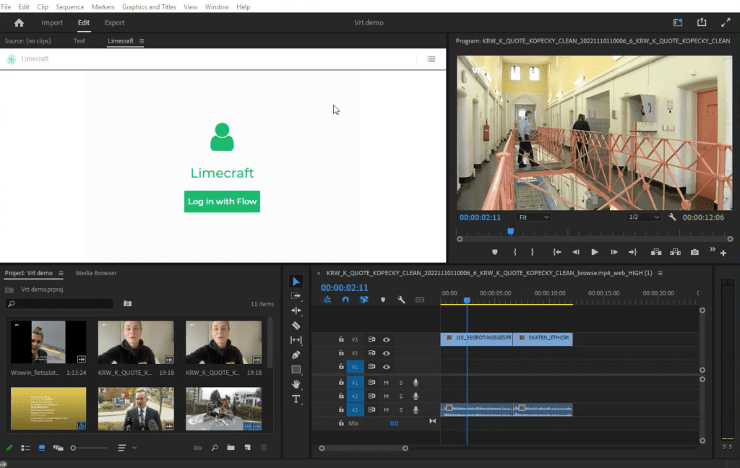Add marker in timeline panel
This screenshot has height=468, width=740.
383,300
